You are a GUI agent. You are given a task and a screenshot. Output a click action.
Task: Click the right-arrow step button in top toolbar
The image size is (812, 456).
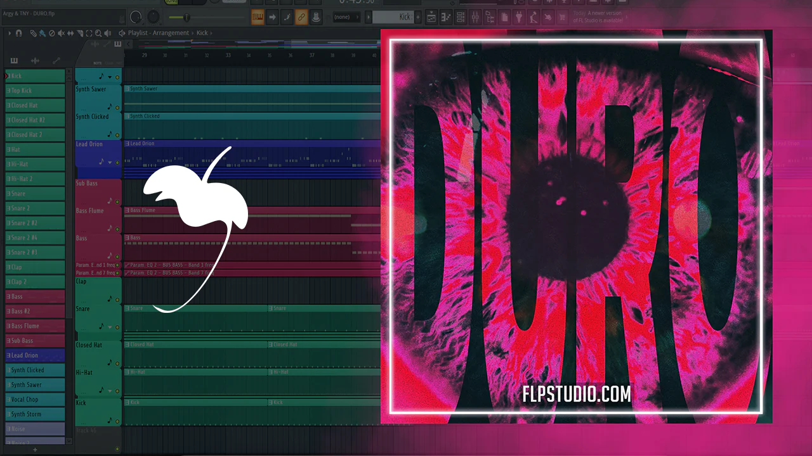[x=272, y=17]
